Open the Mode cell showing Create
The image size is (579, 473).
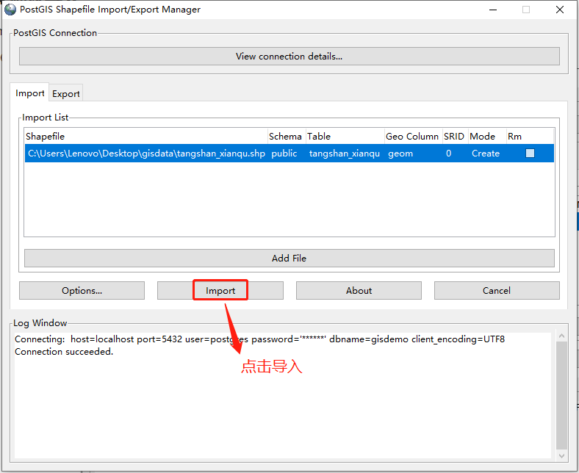click(485, 154)
